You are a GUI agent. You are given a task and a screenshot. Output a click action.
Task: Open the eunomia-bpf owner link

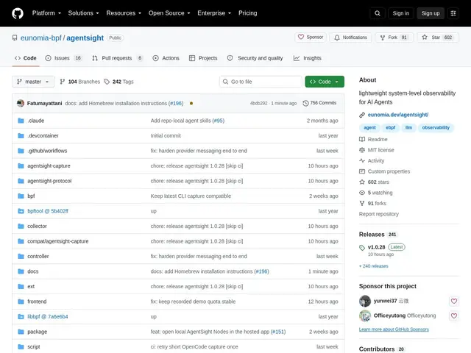(41, 38)
